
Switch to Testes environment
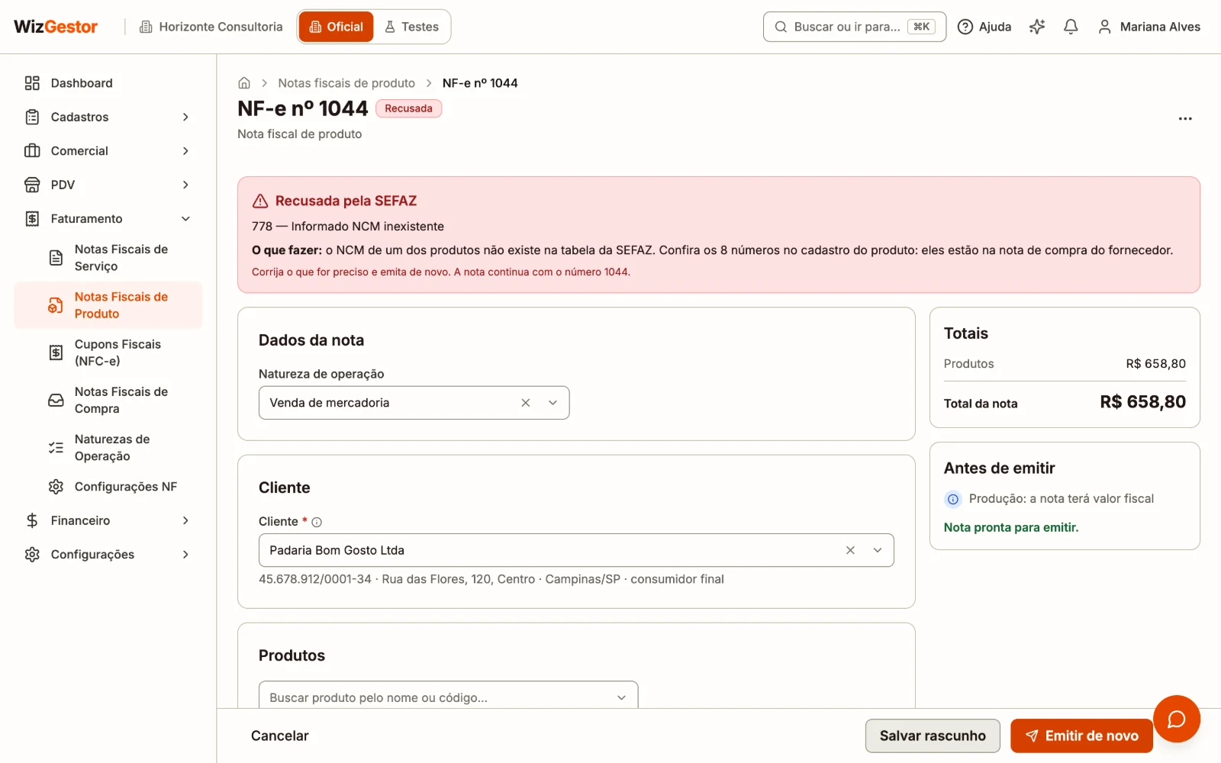[411, 27]
